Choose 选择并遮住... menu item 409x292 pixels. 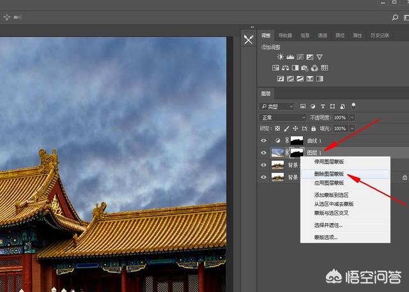pos(345,225)
